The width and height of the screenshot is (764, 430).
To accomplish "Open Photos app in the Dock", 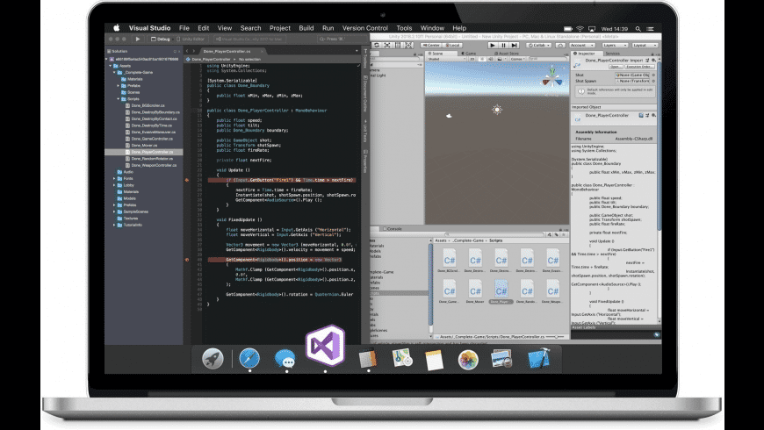I will click(468, 361).
